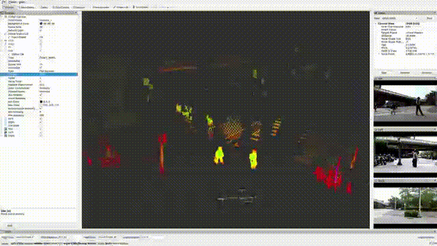Click the Add button under Displays
437x246 pixels.
point(10,225)
